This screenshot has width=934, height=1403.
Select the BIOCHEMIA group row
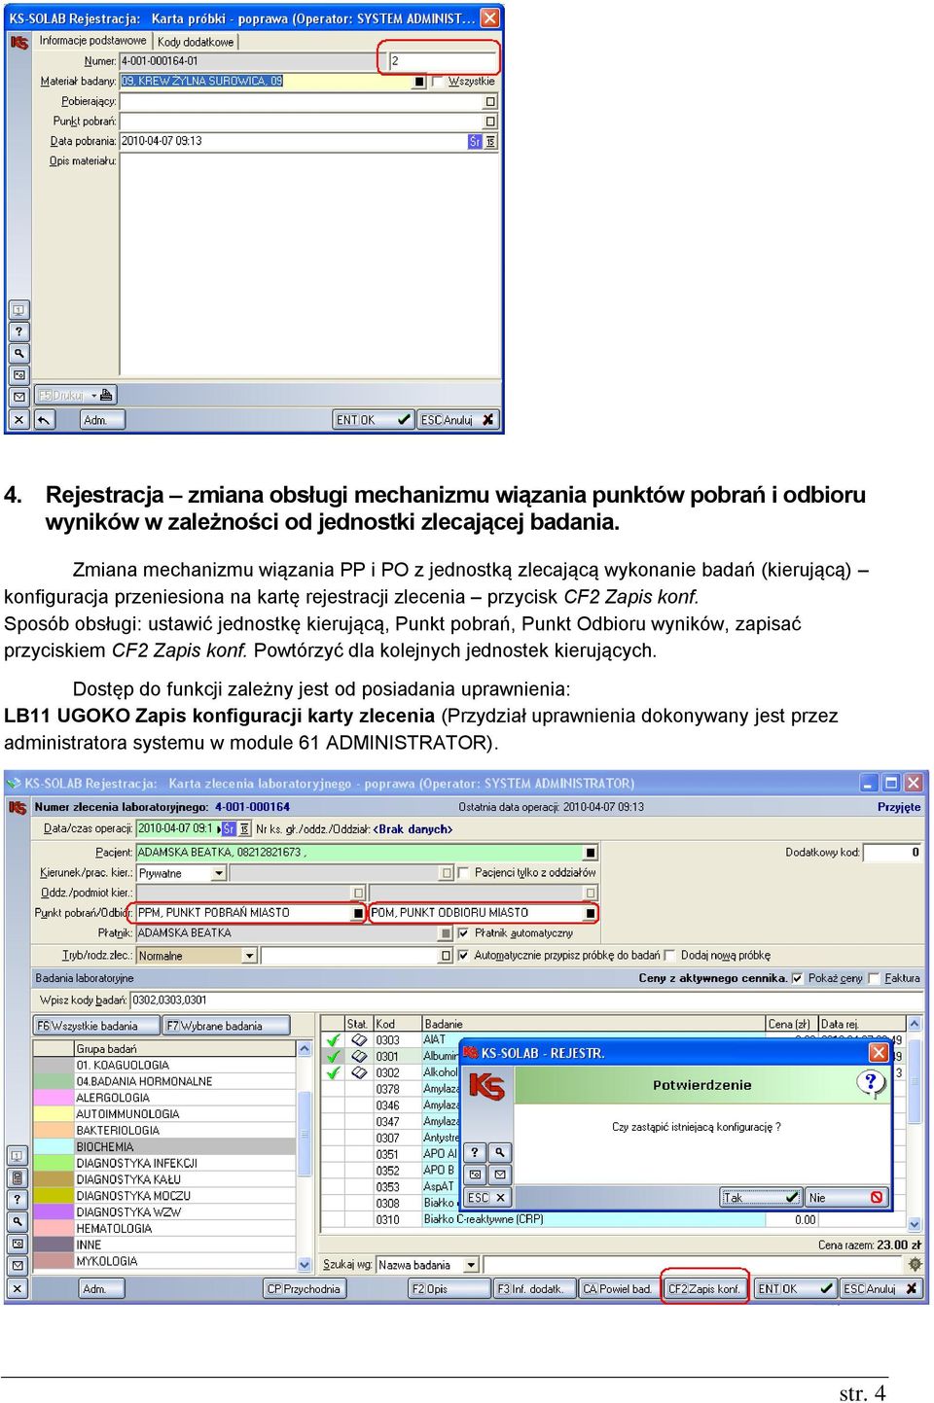tap(164, 1147)
